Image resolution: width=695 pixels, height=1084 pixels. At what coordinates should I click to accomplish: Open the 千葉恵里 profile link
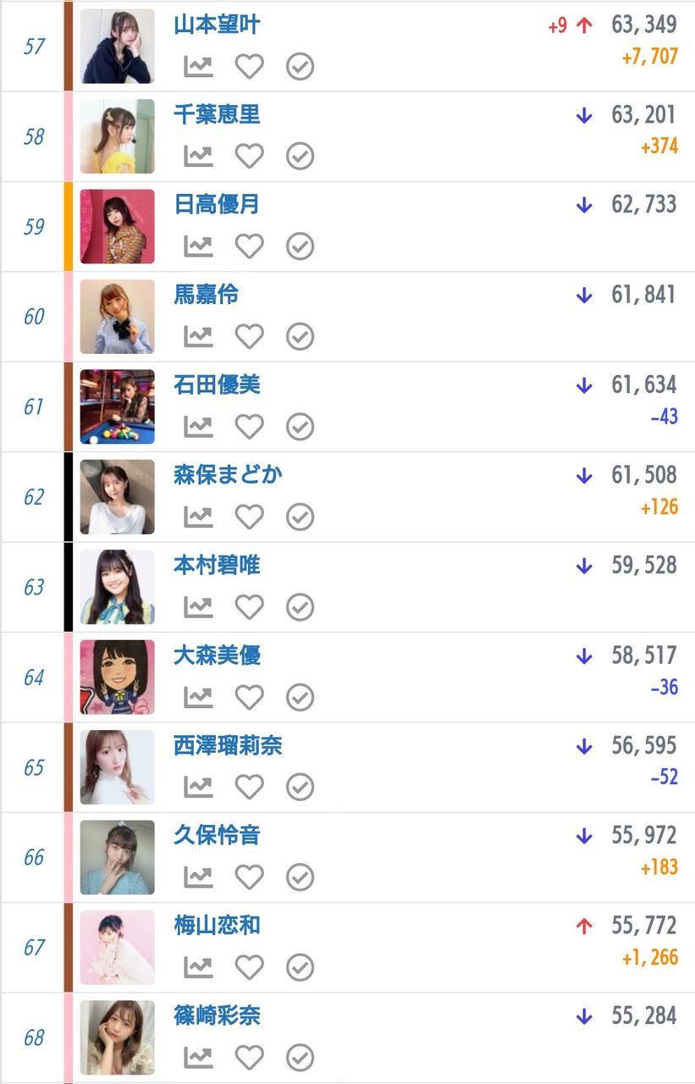[x=217, y=114]
